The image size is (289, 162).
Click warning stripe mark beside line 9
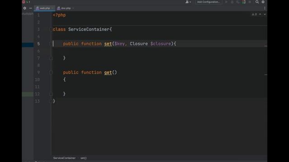pos(266,75)
